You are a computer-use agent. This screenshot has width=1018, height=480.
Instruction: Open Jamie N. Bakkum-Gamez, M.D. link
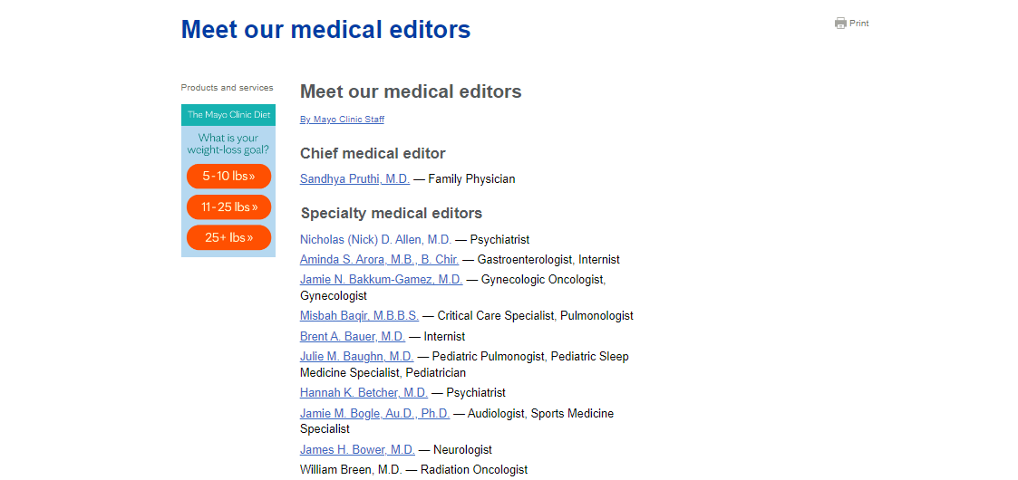click(381, 280)
